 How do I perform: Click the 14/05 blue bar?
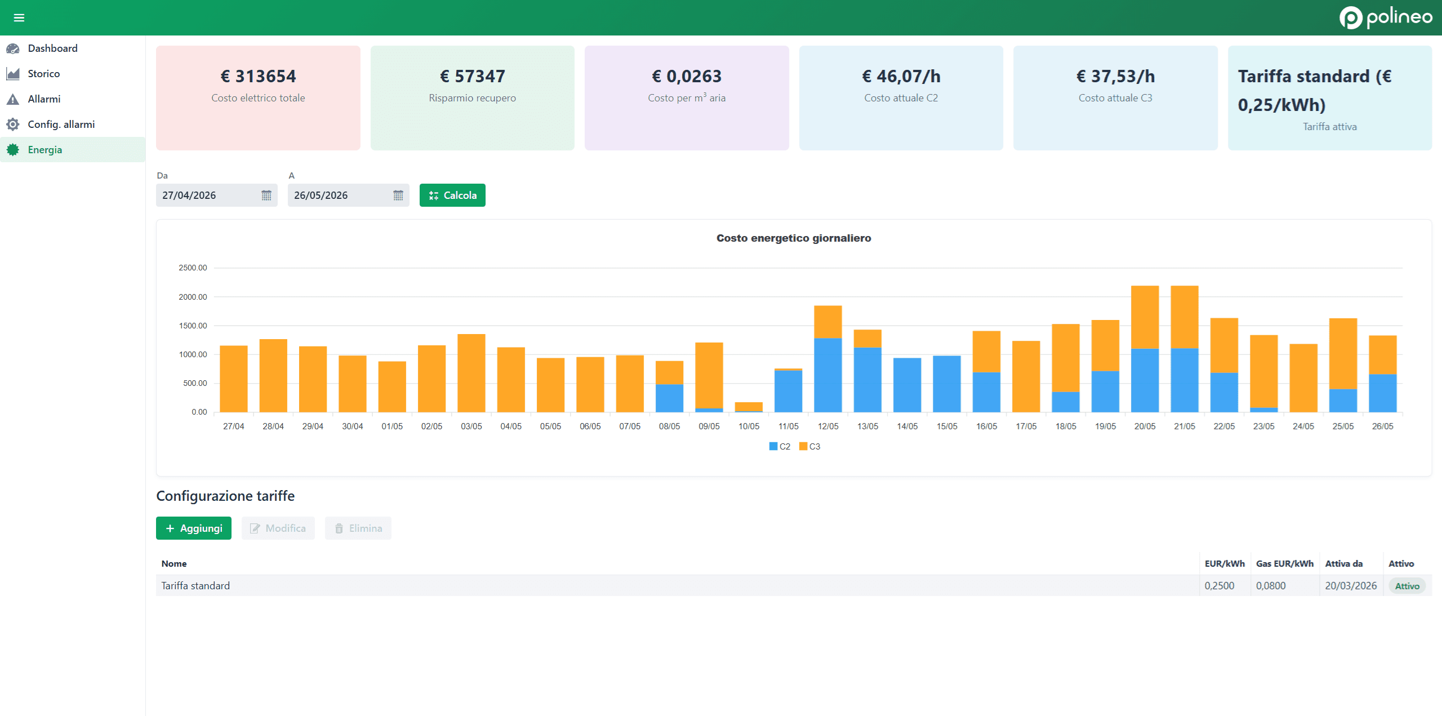pyautogui.click(x=907, y=385)
